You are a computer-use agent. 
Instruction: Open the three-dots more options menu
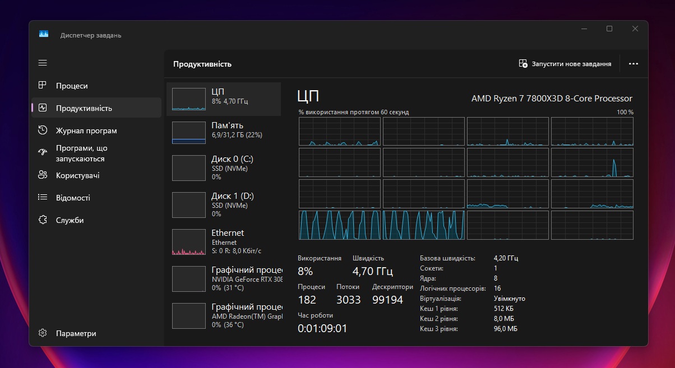click(x=634, y=64)
